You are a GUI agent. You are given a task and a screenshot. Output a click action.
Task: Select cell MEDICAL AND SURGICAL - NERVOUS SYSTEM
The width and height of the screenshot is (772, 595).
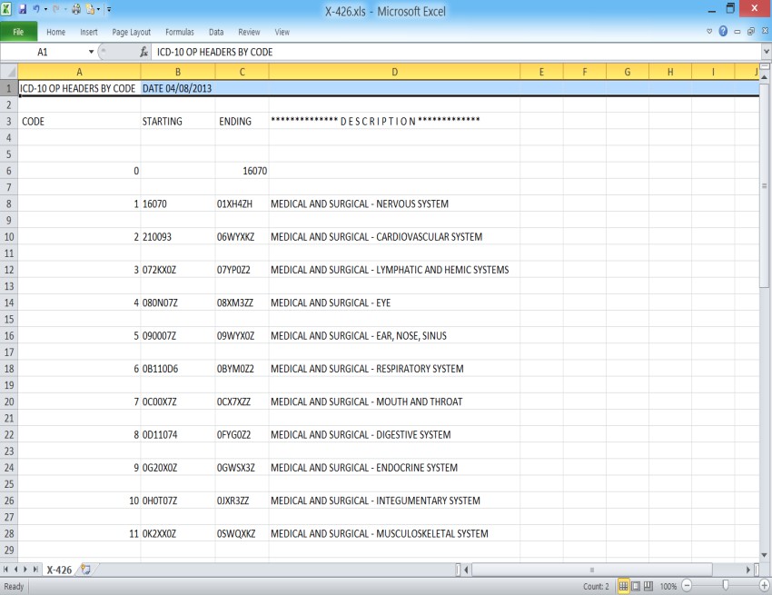[x=394, y=203]
